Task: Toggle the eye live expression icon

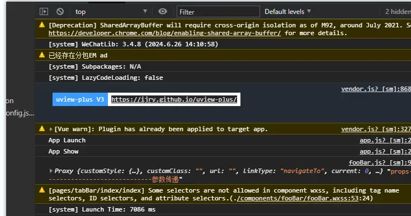Action: pos(163,12)
